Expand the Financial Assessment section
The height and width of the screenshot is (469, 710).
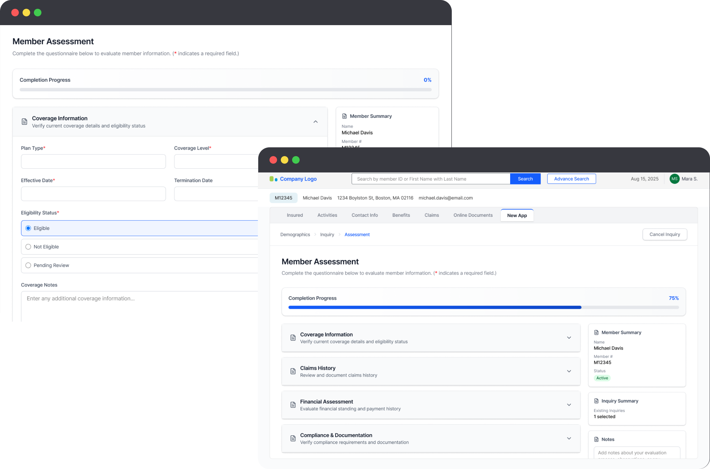pyautogui.click(x=569, y=405)
